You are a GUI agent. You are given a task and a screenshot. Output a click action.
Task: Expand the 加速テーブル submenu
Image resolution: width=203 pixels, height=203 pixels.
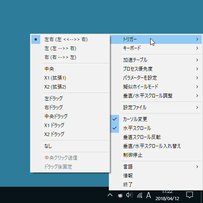[156, 60]
